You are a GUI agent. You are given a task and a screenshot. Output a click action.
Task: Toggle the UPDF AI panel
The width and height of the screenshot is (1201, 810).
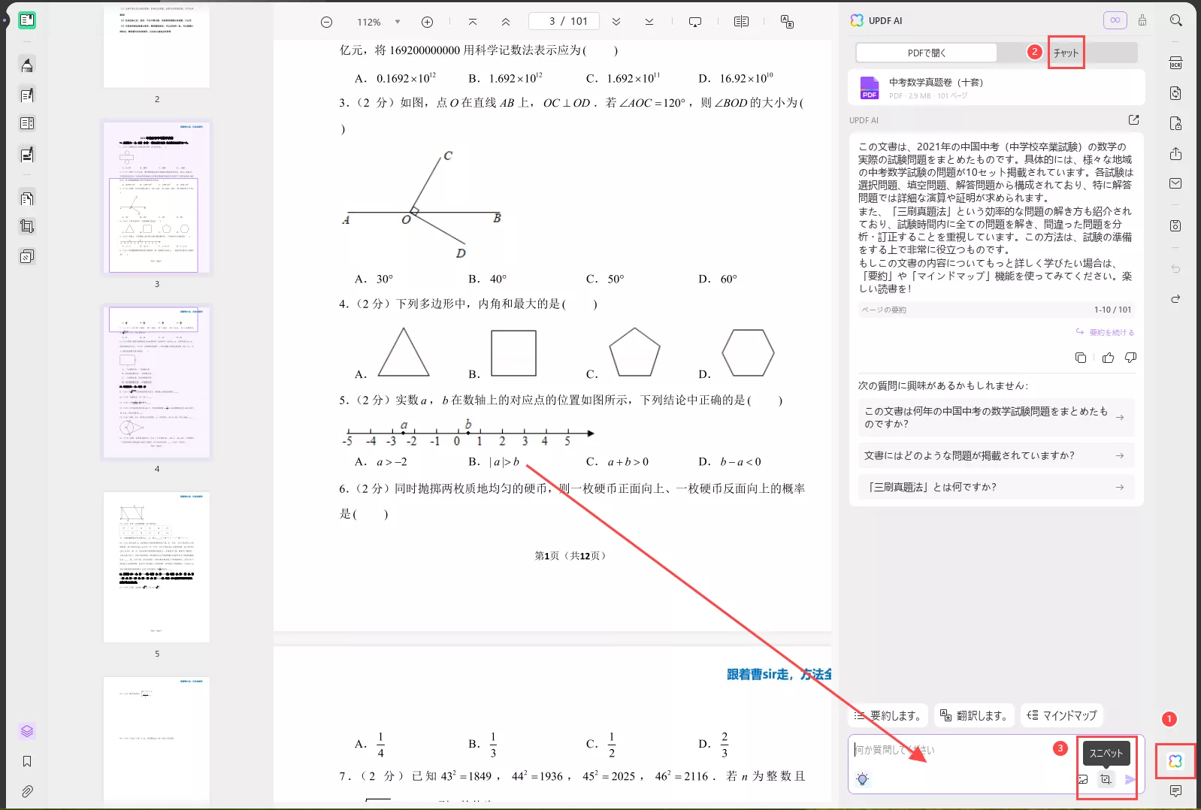(x=1175, y=761)
